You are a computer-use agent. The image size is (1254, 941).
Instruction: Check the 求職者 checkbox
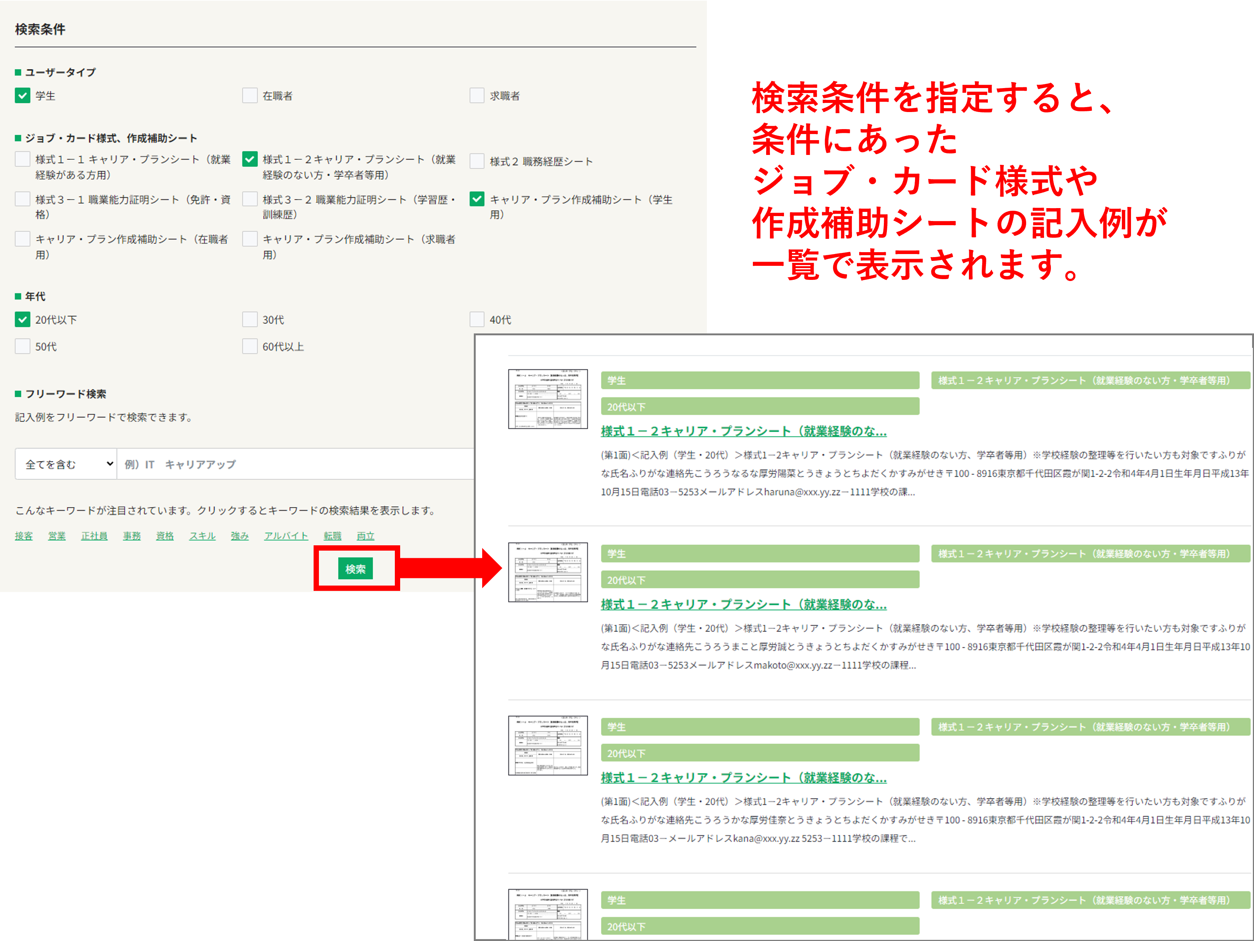[477, 95]
